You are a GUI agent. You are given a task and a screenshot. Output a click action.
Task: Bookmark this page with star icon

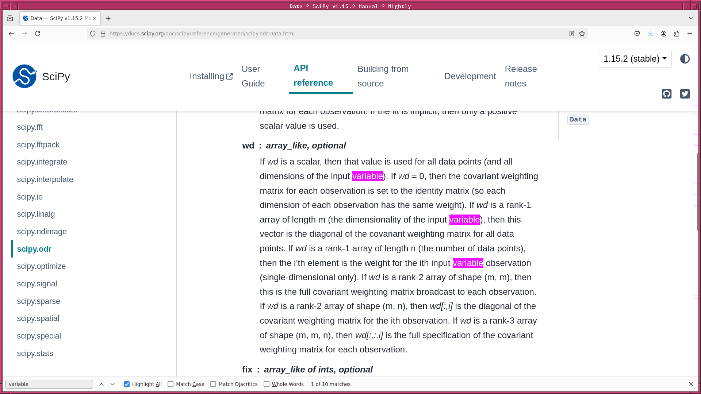click(x=582, y=34)
